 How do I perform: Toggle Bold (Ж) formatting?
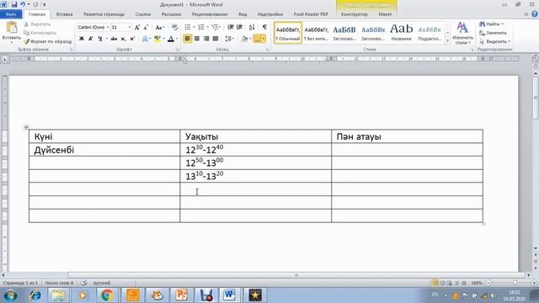[x=82, y=39]
